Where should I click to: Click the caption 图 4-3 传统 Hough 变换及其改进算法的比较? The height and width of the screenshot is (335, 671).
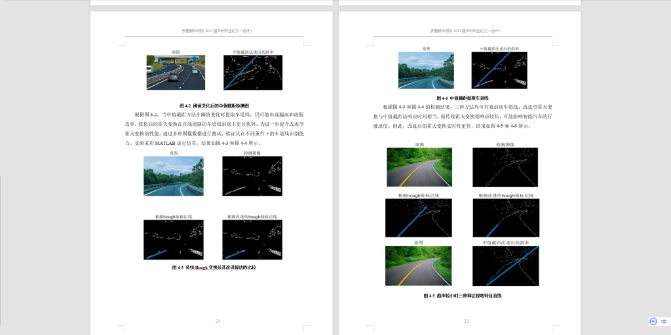point(214,267)
